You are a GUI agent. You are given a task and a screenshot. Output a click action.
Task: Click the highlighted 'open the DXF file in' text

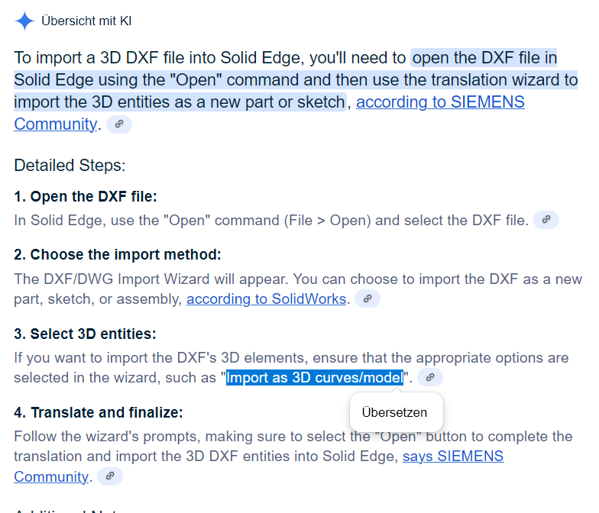tap(484, 58)
